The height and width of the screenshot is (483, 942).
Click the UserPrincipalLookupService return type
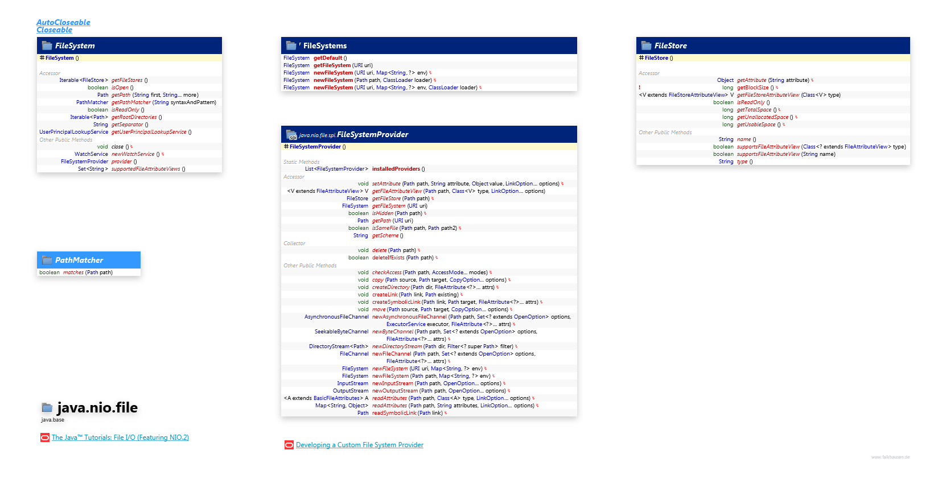[73, 132]
